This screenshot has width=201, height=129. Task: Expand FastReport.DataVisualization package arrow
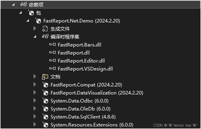[35, 93]
